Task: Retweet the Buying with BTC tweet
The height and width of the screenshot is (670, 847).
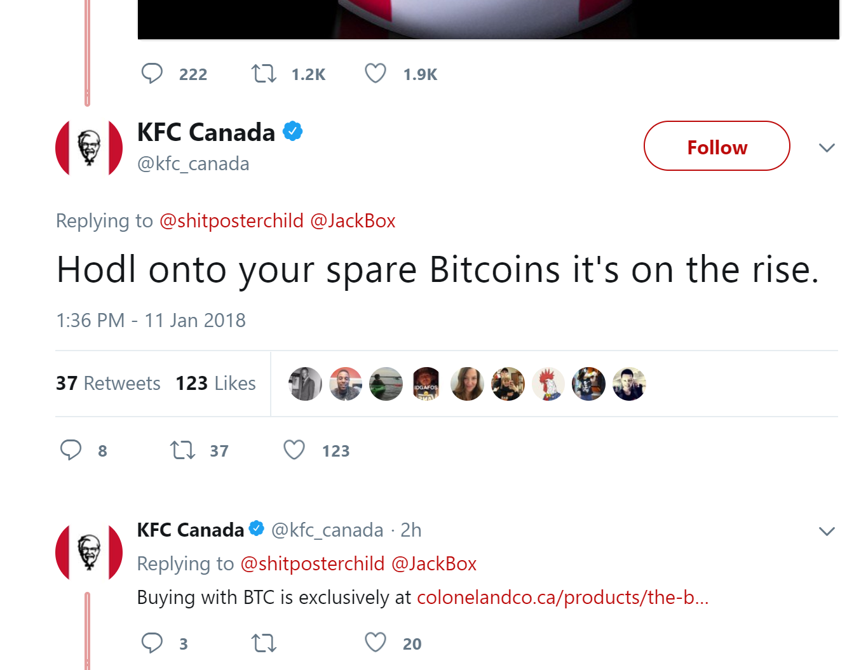Action: [264, 643]
